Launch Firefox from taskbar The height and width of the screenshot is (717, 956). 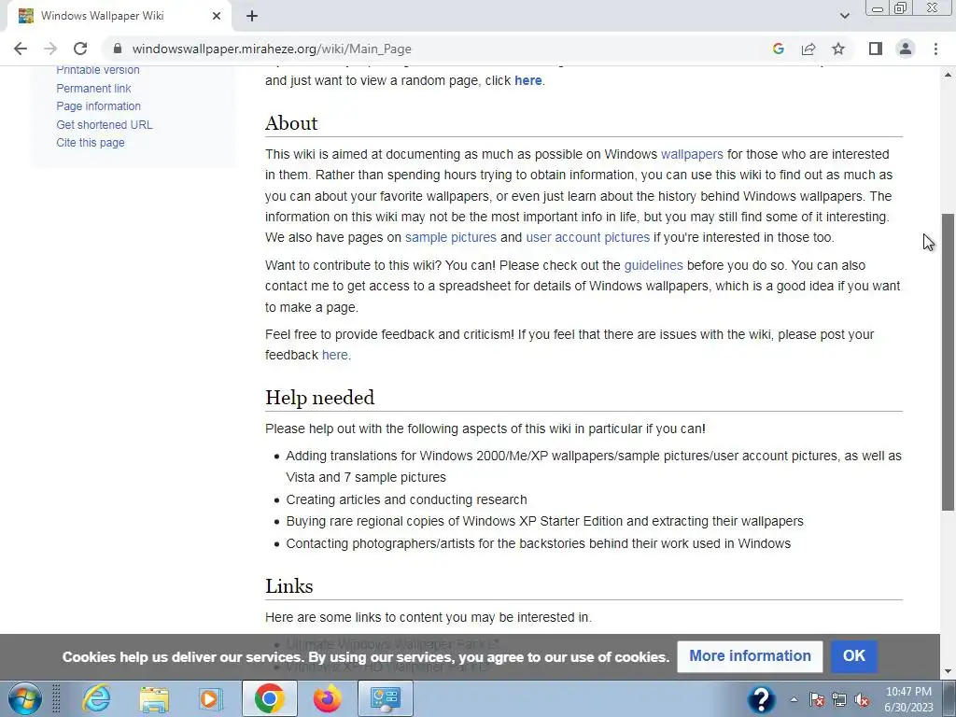point(327,698)
